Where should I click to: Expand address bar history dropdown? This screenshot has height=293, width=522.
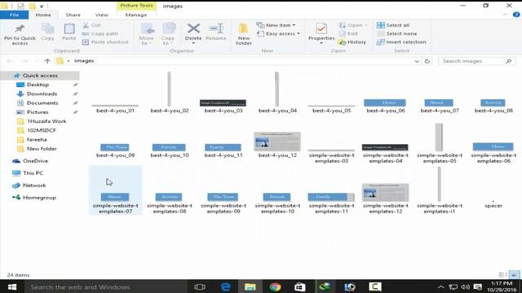pyautogui.click(x=417, y=61)
